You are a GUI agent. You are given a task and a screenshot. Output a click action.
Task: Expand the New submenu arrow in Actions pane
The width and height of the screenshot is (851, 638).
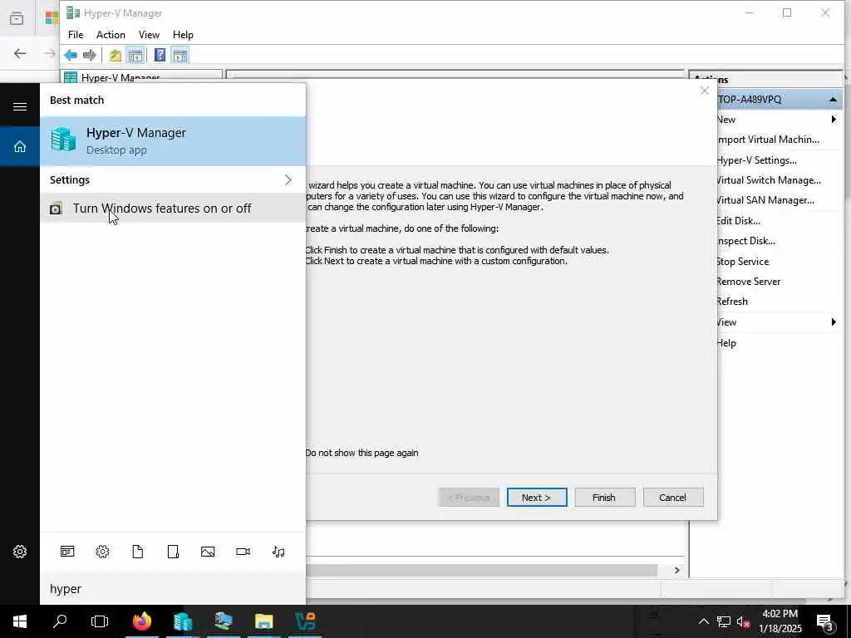tap(834, 120)
